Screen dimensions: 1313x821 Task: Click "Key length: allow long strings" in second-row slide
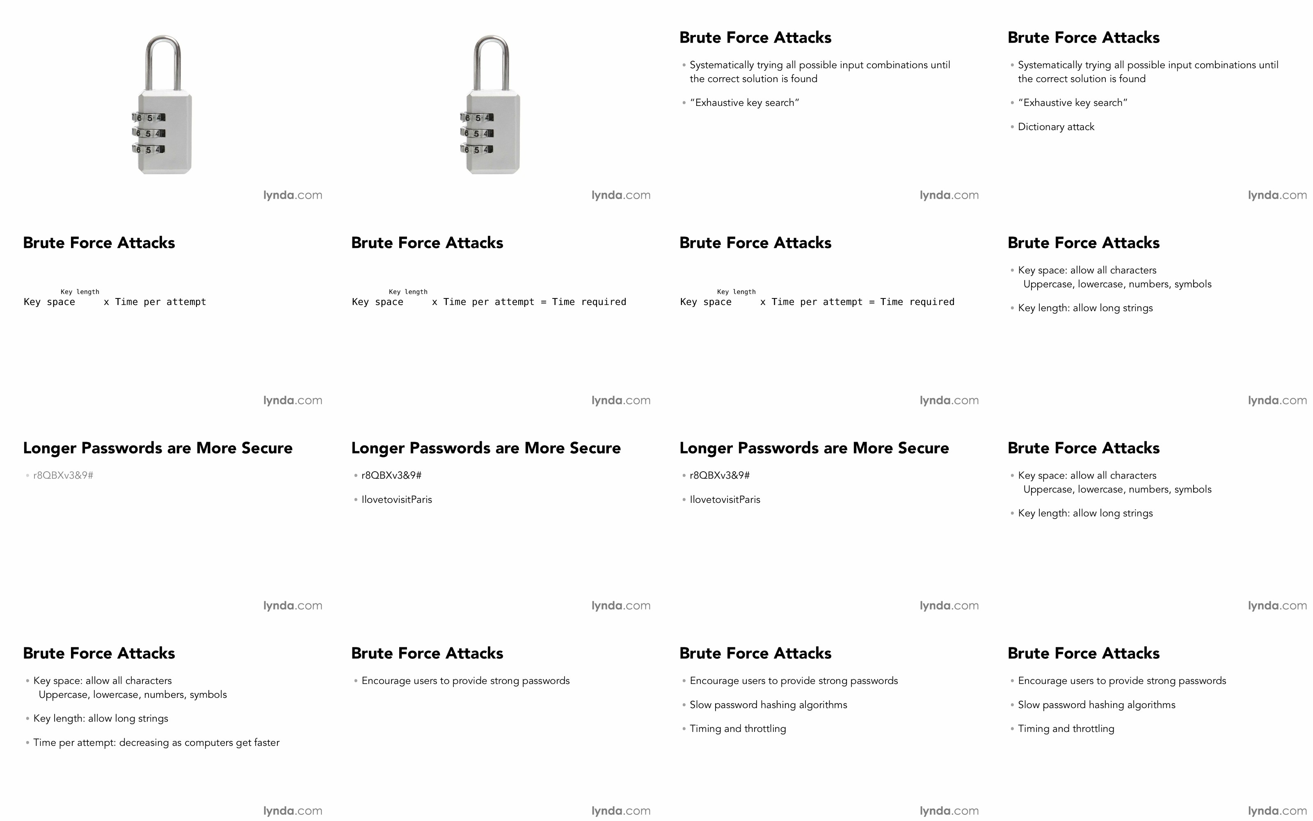click(1085, 308)
